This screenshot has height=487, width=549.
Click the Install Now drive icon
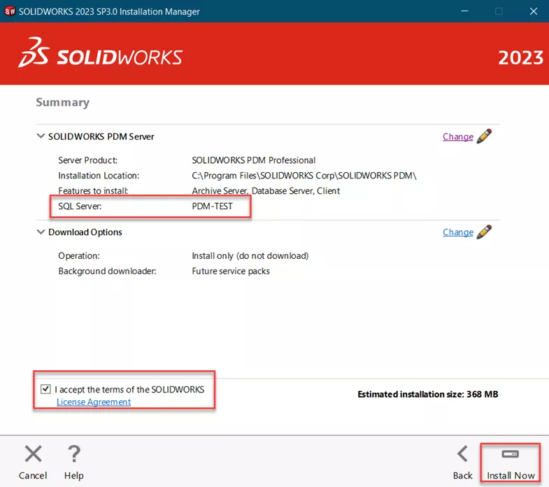510,454
